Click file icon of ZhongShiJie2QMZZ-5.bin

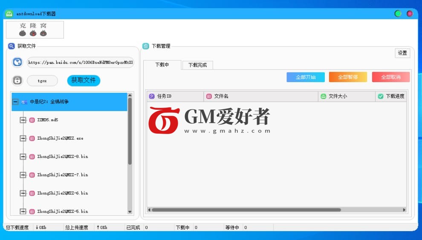click(32, 211)
